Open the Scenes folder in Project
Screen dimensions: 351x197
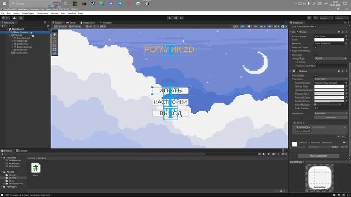coord(12,175)
